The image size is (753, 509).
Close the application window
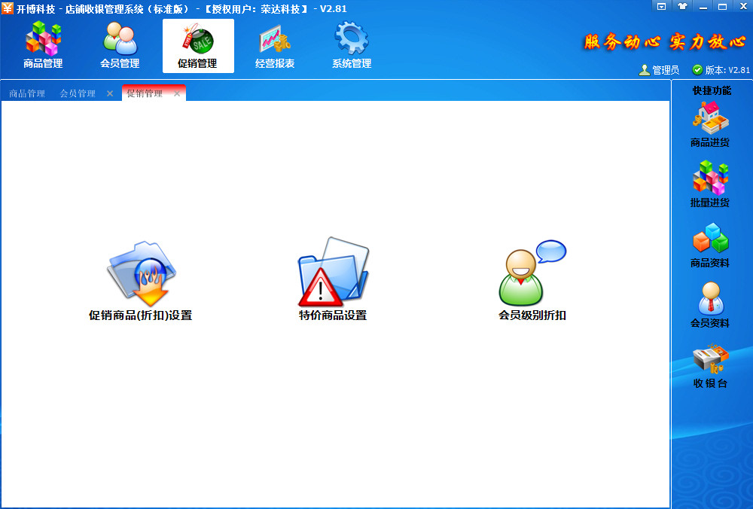tap(743, 7)
